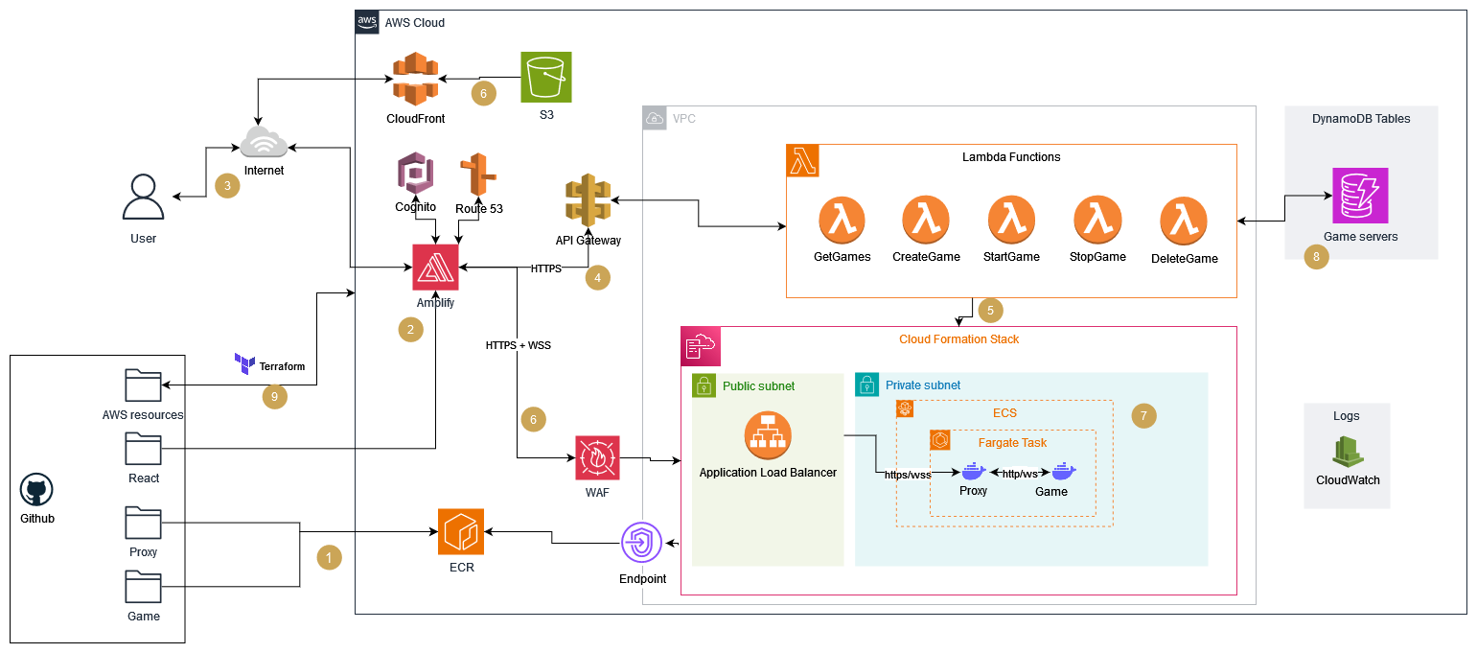Click the User person icon
This screenshot has width=1477, height=653.
(x=143, y=198)
